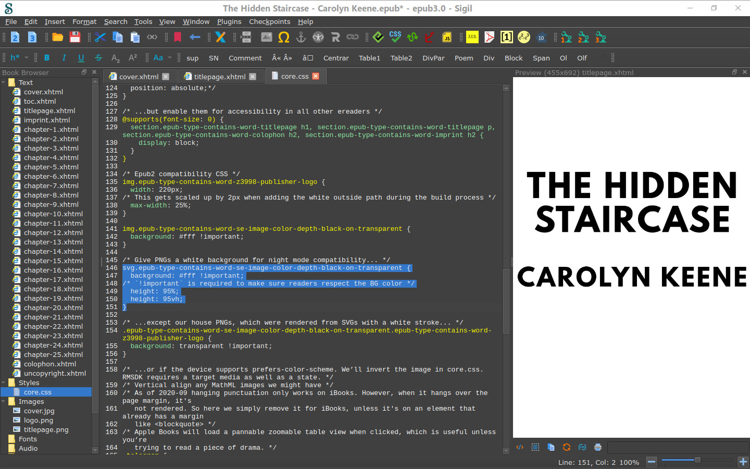Image resolution: width=750 pixels, height=469 pixels.
Task: Toggle bold formatting
Action: pyautogui.click(x=47, y=58)
